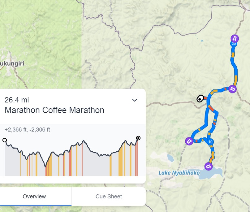Click the elevation gain and loss text
The image size is (250, 212).
click(27, 130)
